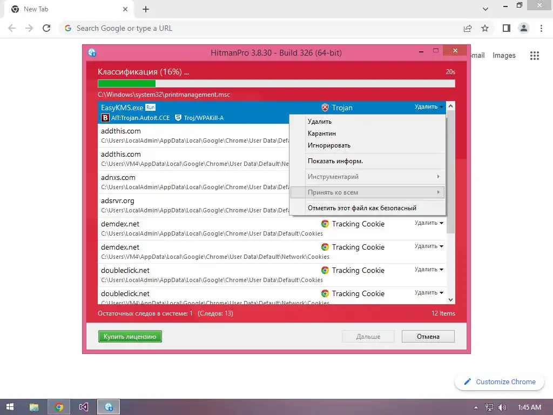
Task: Click Chrome icon on the demdex.net VM4 row
Action: click(325, 247)
